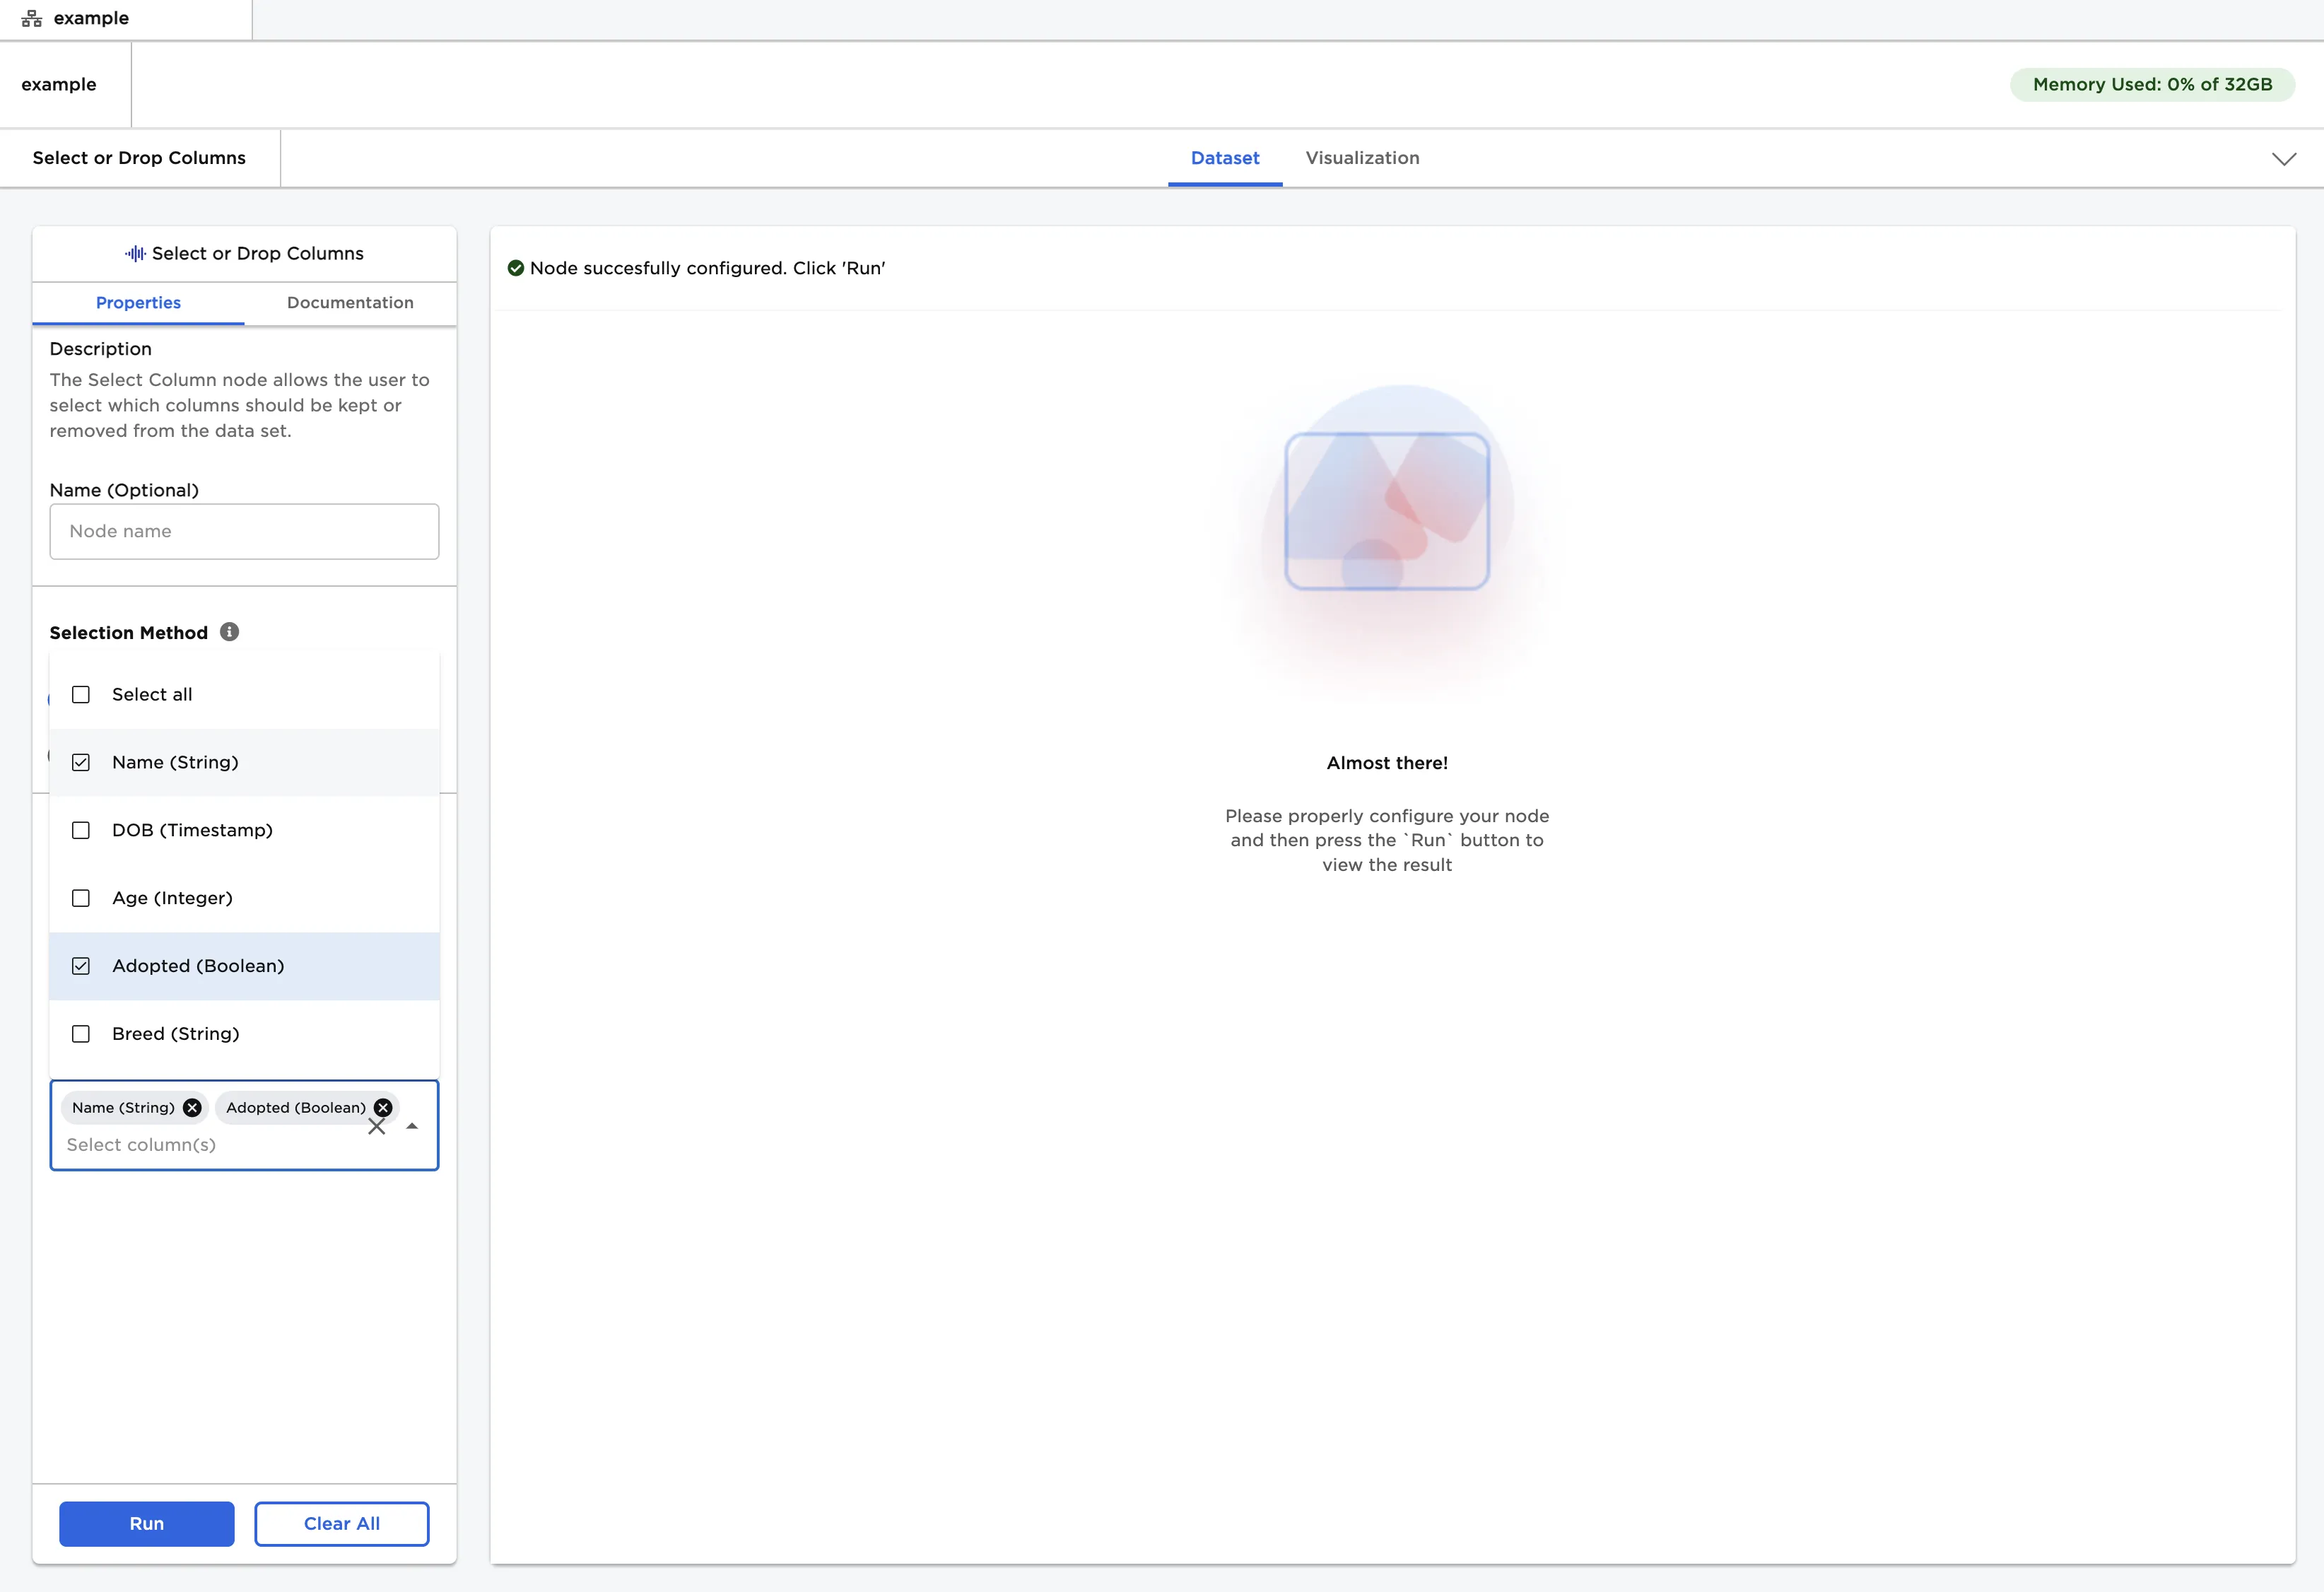Click the Node name input field
The width and height of the screenshot is (2324, 1592).
coord(244,532)
